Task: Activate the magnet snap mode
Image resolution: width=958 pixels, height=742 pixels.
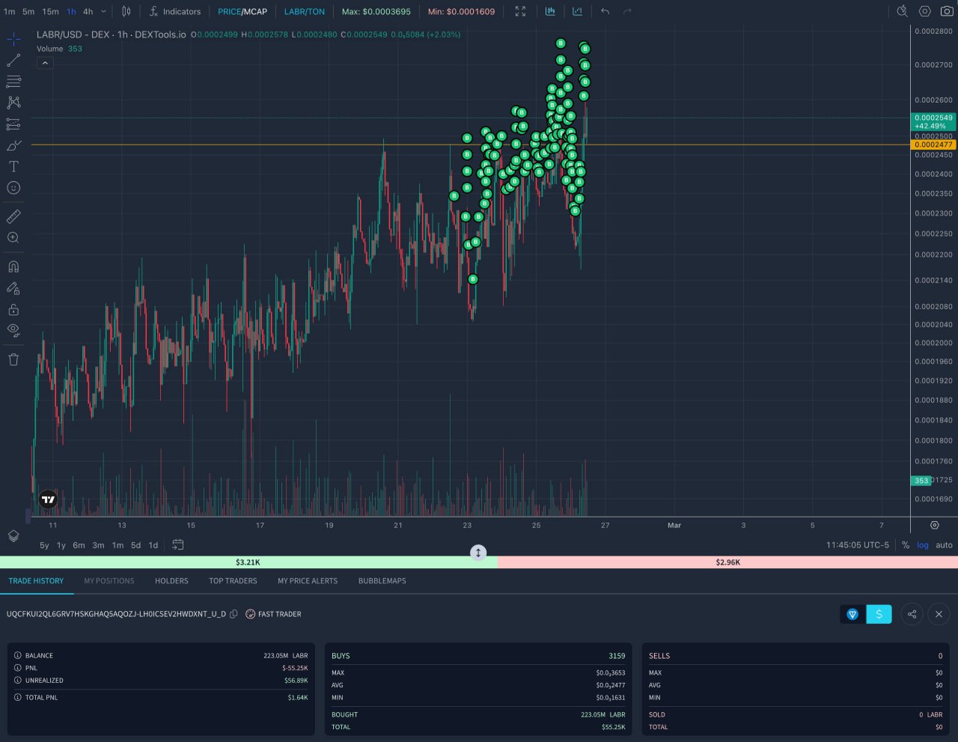Action: 13,267
